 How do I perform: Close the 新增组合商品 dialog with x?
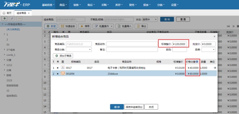pos(214,36)
